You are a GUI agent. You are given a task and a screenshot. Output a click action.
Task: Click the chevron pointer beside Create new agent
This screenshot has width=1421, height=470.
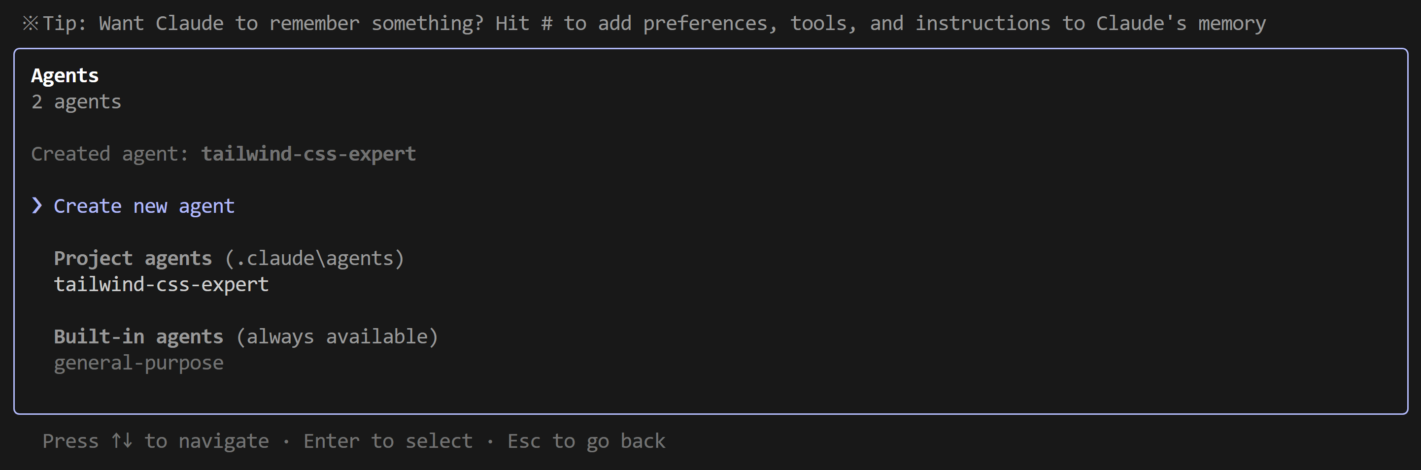37,205
